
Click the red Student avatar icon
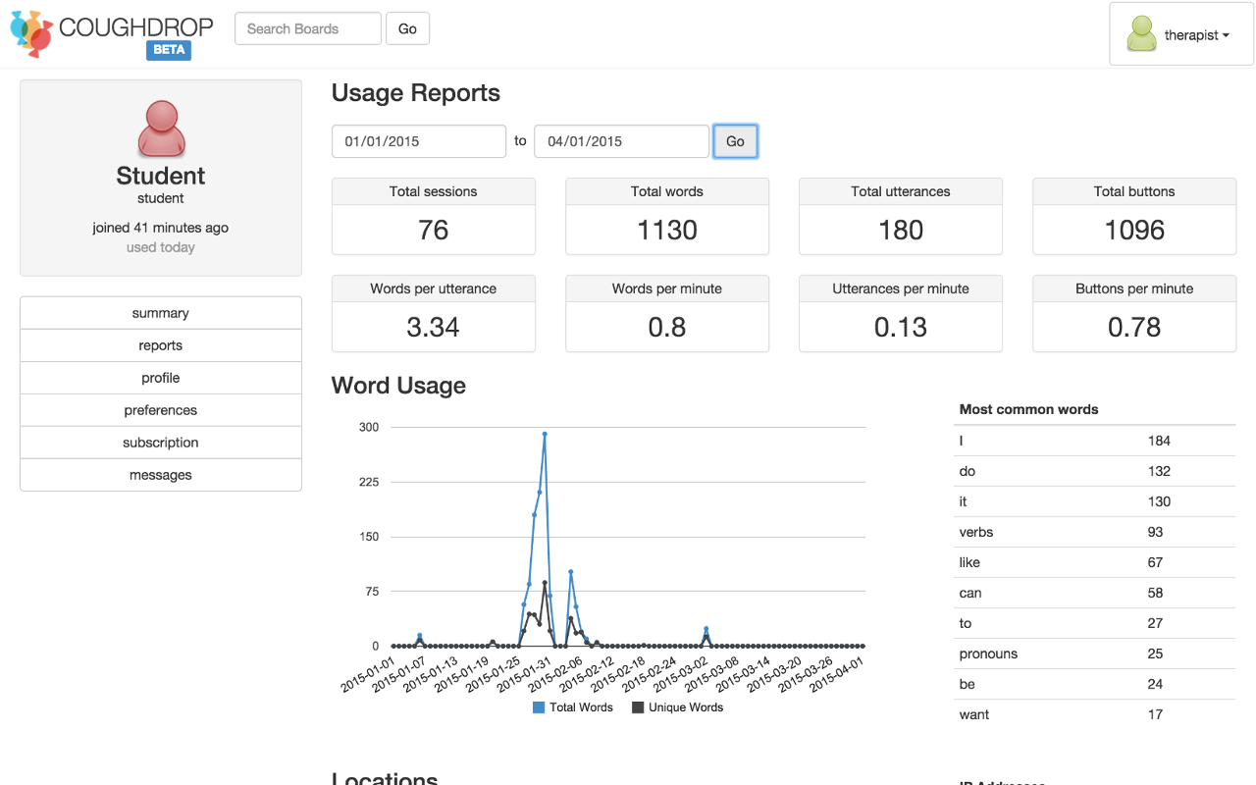click(x=161, y=129)
